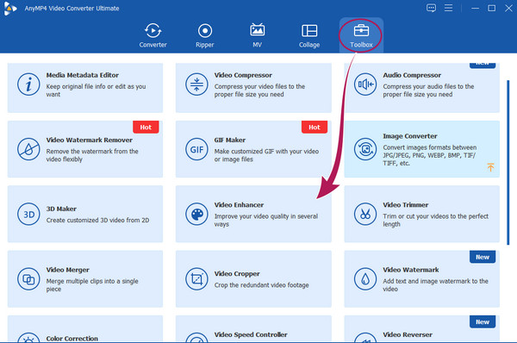Open the MV tab
The image size is (517, 343).
pos(257,35)
